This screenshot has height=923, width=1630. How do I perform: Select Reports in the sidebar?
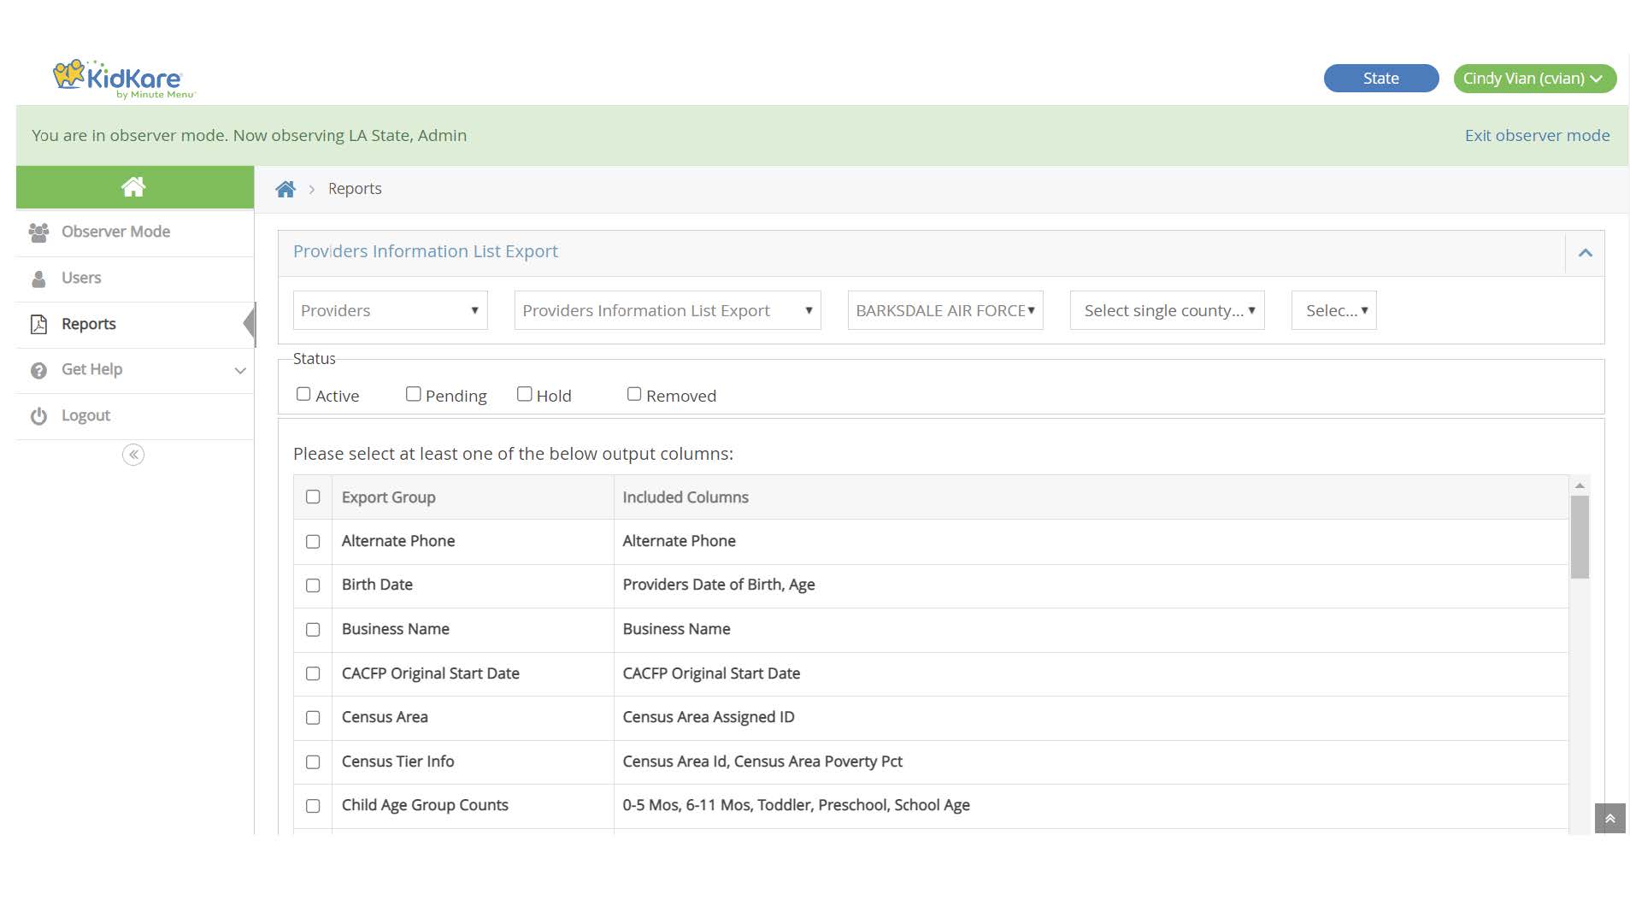[x=135, y=325]
